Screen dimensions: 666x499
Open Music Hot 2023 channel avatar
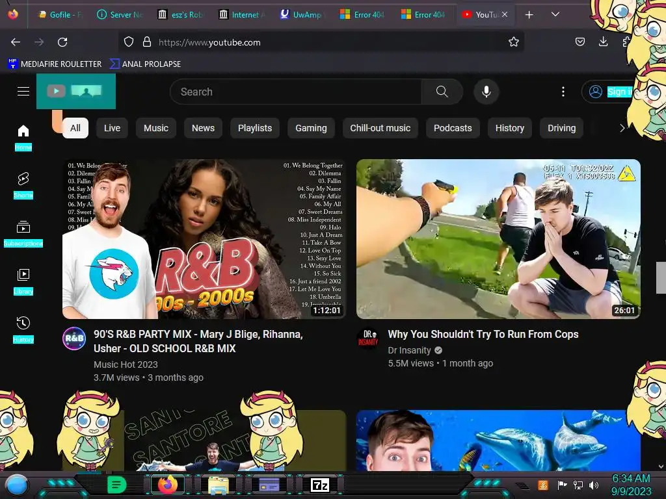click(74, 339)
